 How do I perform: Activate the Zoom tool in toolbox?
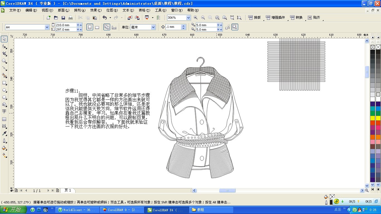[4, 61]
